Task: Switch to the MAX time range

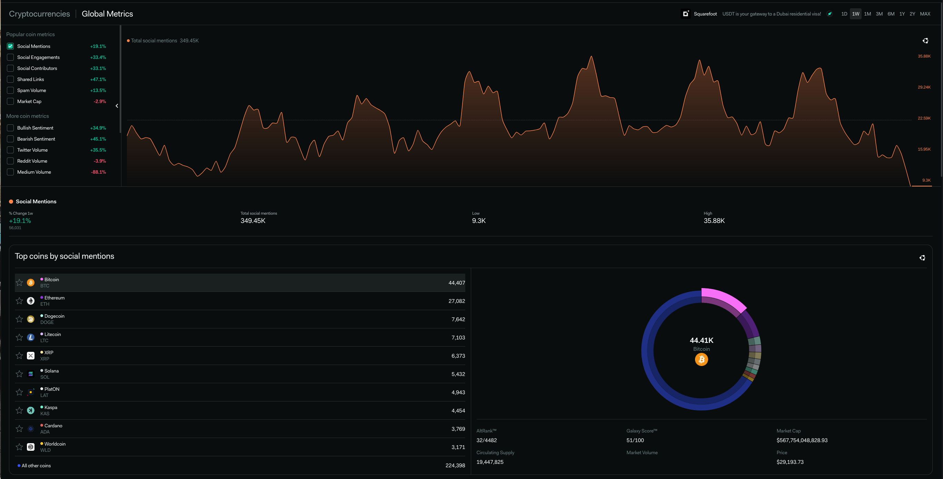Action: click(925, 14)
